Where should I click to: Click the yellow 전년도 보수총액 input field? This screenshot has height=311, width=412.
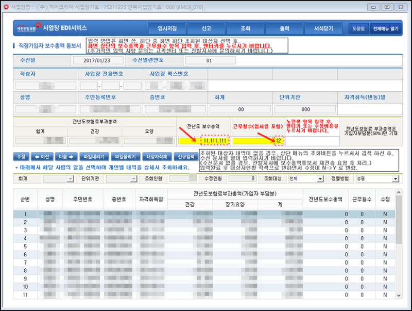(203, 140)
